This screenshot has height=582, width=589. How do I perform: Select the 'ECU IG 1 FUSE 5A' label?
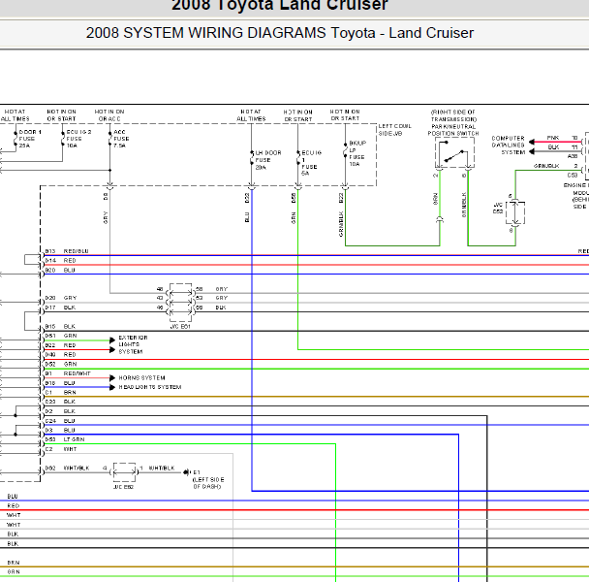(x=311, y=163)
